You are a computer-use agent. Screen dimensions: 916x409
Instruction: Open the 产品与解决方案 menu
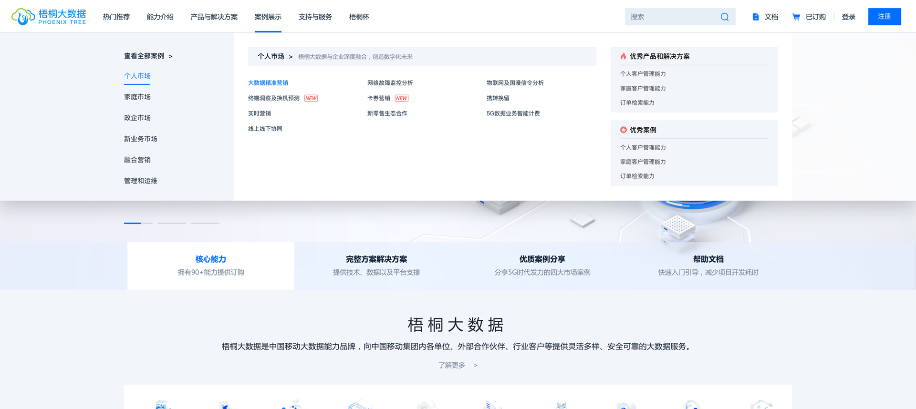pyautogui.click(x=214, y=17)
